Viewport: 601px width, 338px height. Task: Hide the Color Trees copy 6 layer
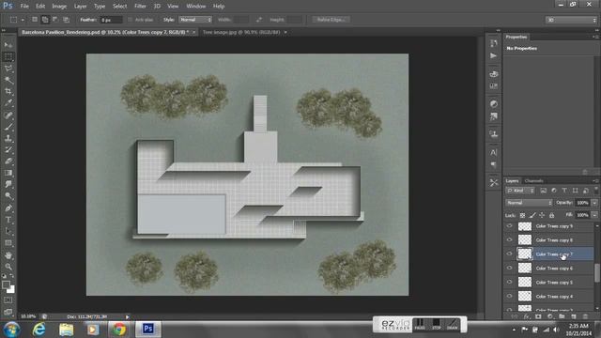[x=509, y=268]
